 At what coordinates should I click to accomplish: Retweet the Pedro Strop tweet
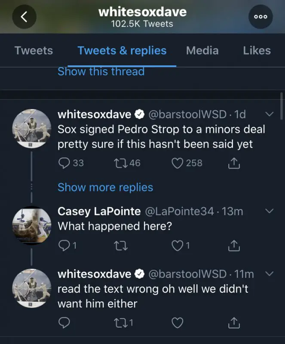click(118, 163)
